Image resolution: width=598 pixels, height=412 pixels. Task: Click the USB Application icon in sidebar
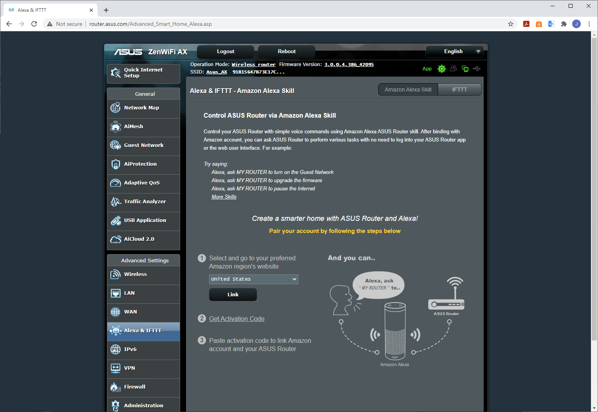pyautogui.click(x=116, y=220)
